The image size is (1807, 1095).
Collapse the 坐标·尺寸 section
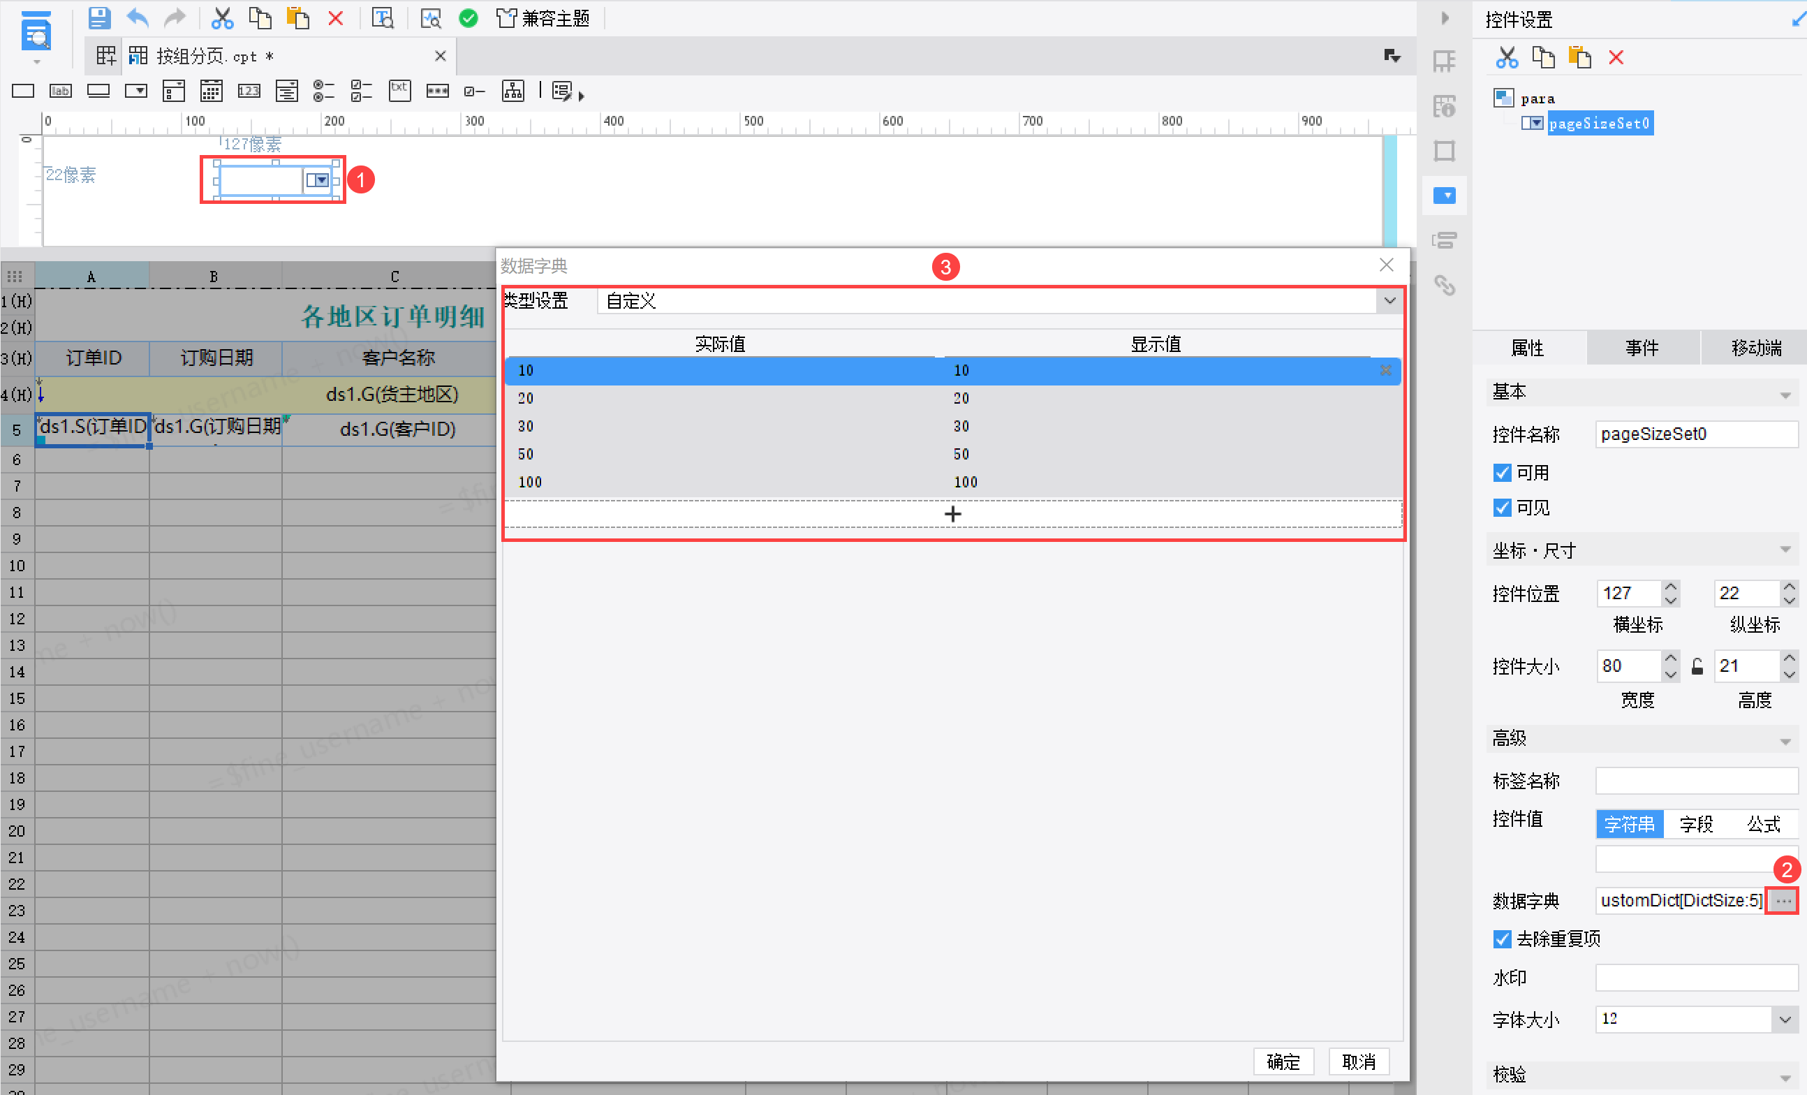1785,551
